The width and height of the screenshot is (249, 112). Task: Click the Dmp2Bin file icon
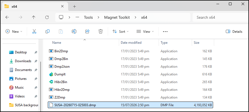click(51, 59)
